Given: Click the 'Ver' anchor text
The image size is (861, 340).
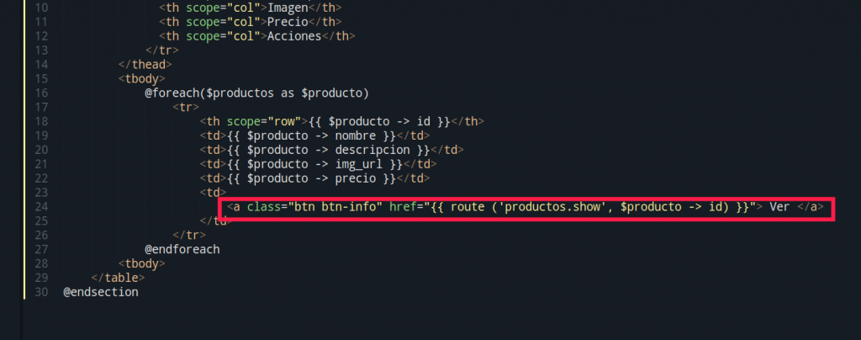Looking at the screenshot, I should 779,206.
